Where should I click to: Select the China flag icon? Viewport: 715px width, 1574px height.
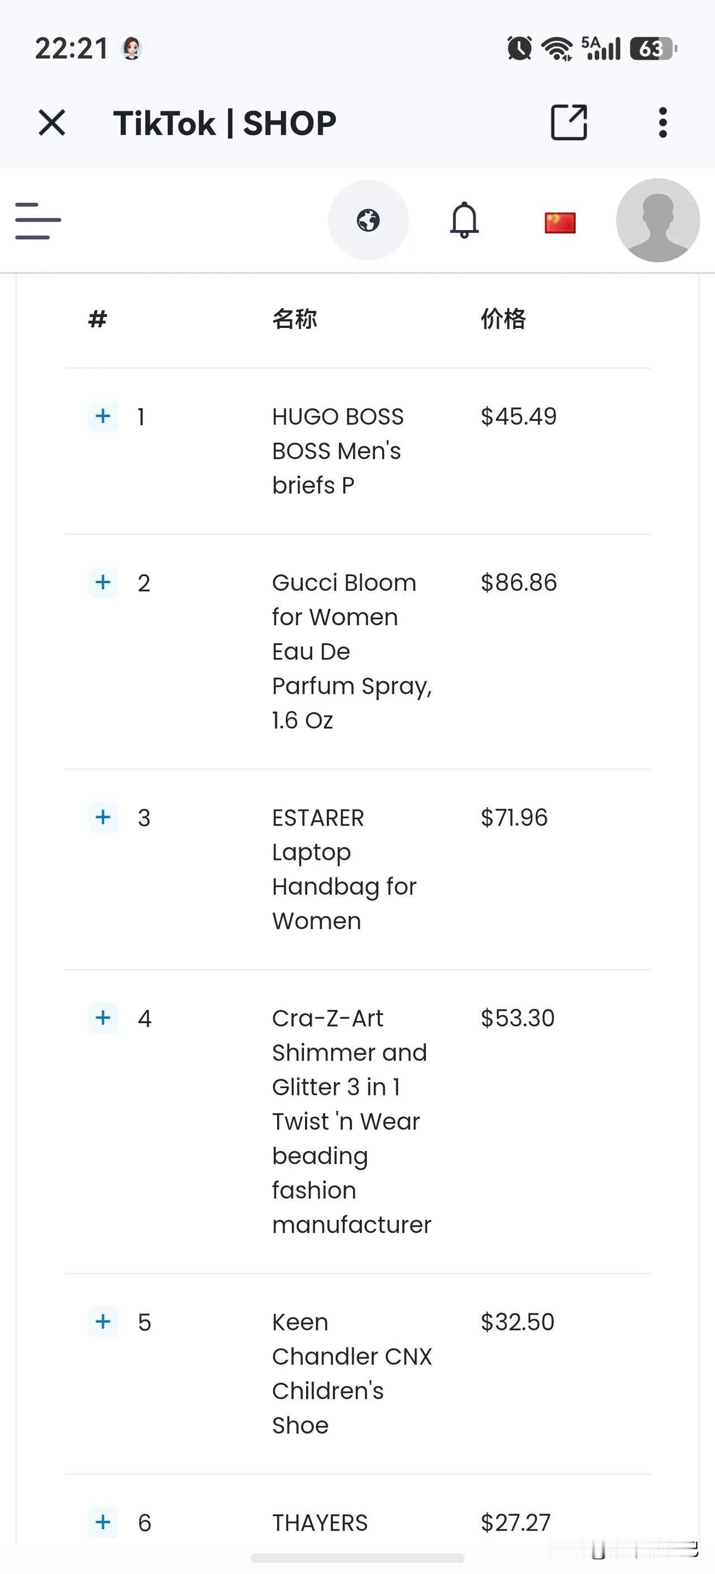pos(560,223)
